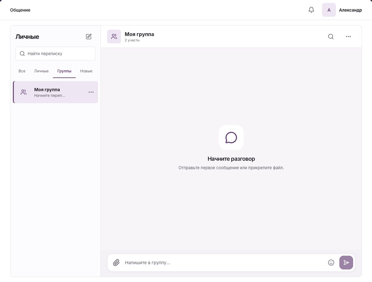Image resolution: width=372 pixels, height=282 pixels.
Task: Open the emoji picker
Action: coord(331,263)
